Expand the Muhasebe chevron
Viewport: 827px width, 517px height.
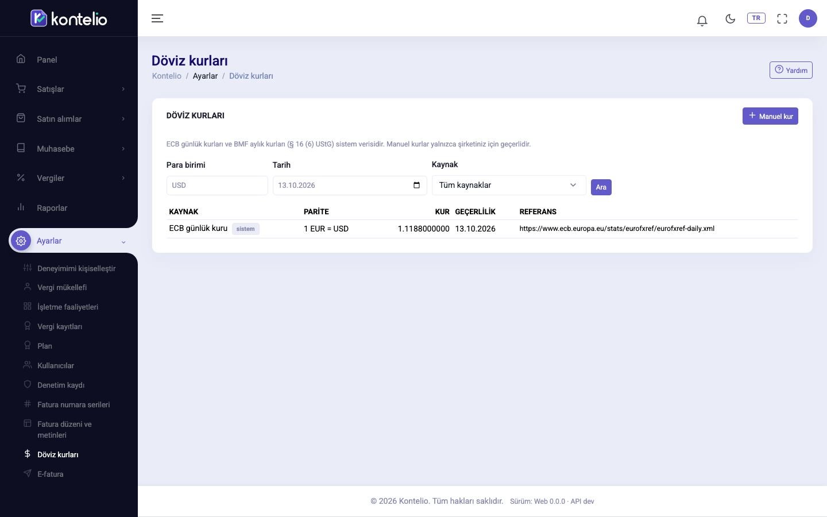[123, 149]
